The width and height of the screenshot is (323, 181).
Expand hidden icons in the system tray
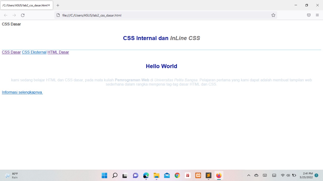[249, 175]
